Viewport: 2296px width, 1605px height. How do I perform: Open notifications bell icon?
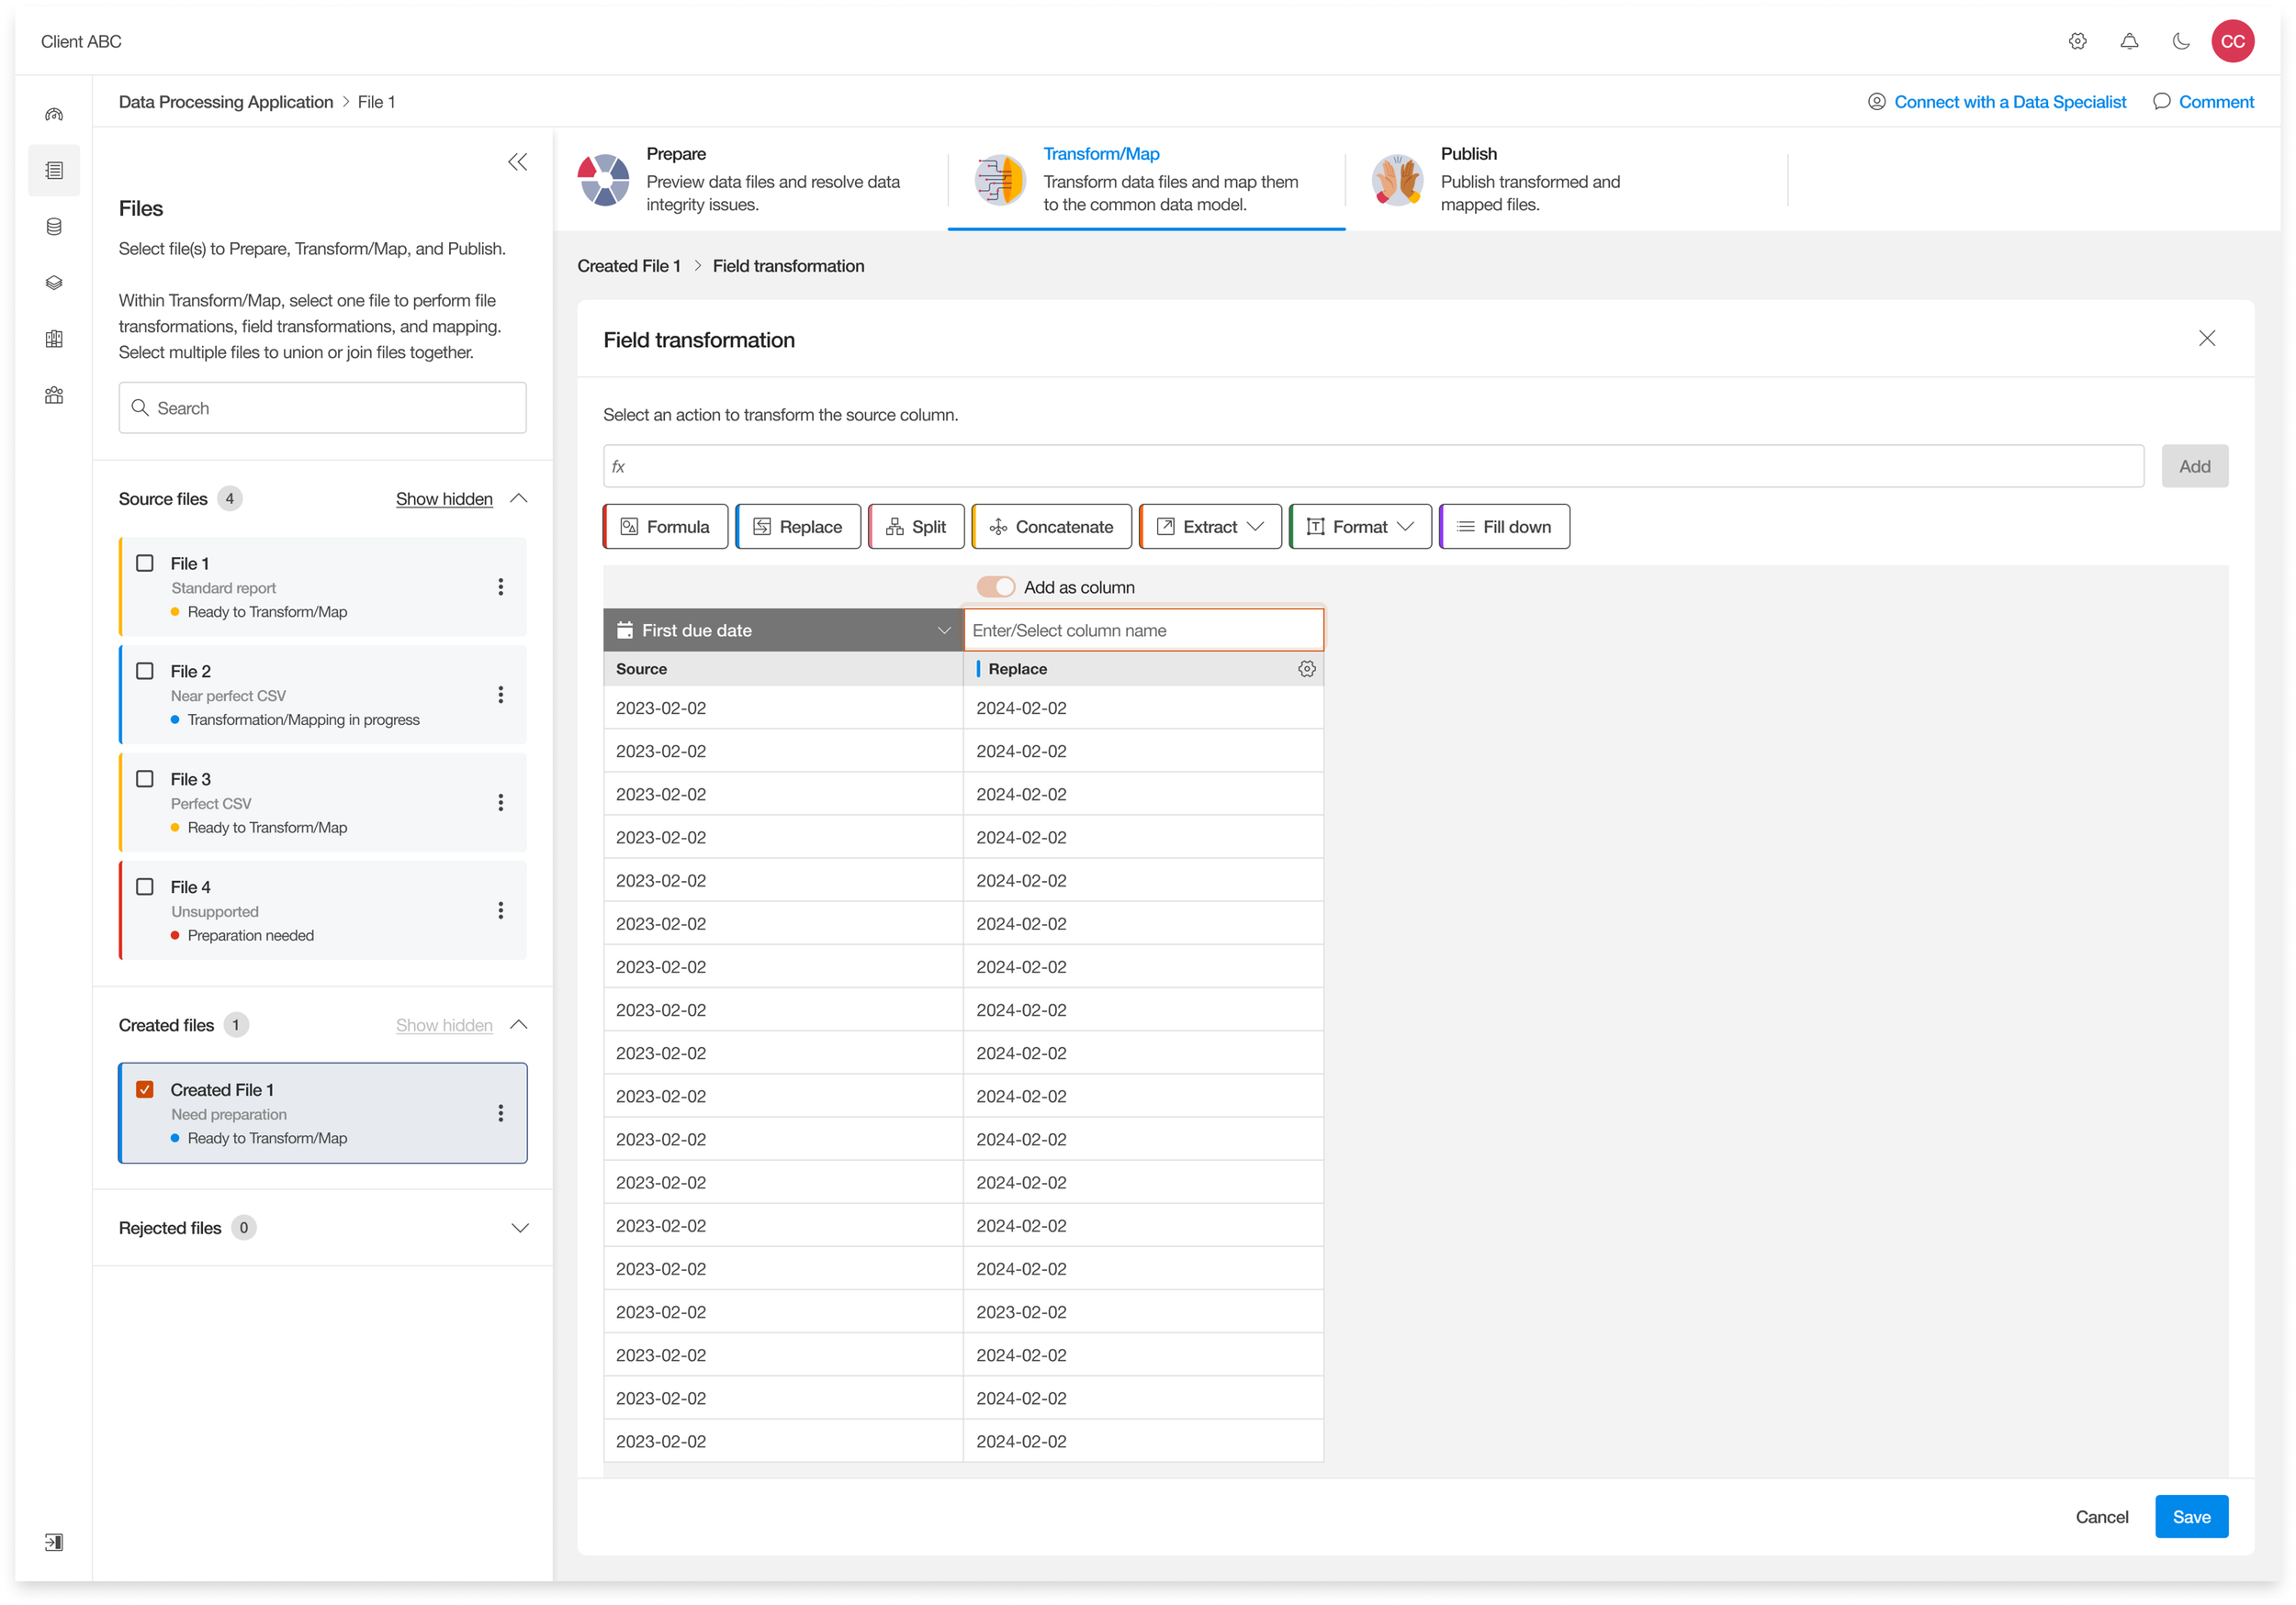coord(2129,41)
